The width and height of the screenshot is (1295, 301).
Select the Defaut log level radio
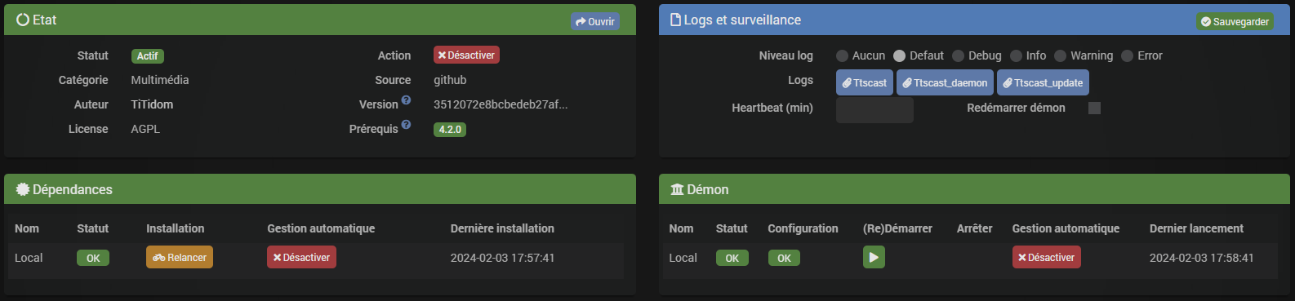(899, 55)
